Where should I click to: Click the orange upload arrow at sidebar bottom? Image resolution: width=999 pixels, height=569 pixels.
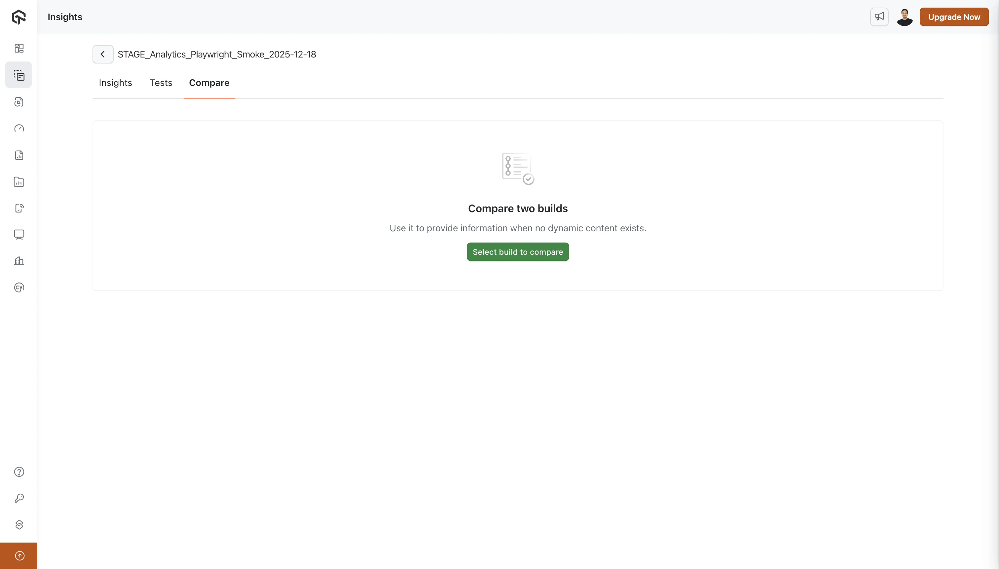[x=19, y=556]
